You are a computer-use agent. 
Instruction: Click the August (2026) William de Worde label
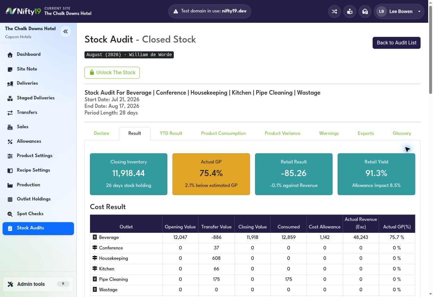pos(129,55)
